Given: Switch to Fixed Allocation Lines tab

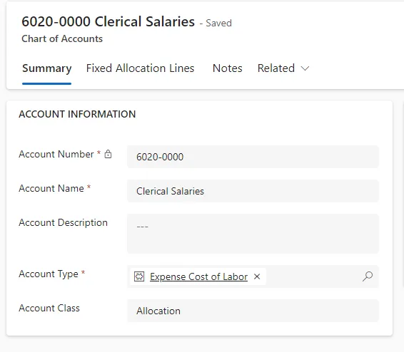Looking at the screenshot, I should click(x=140, y=68).
